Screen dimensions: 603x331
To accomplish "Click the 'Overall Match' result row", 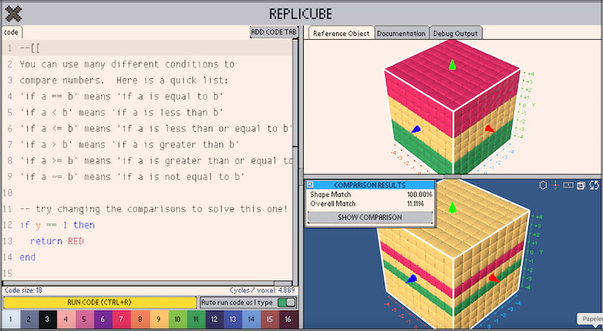I will (371, 204).
